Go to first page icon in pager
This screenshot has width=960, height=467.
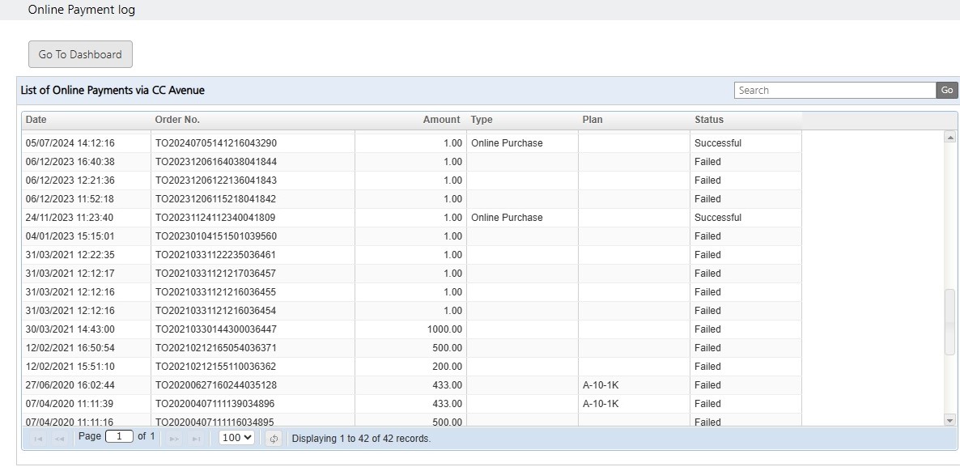pyautogui.click(x=38, y=439)
